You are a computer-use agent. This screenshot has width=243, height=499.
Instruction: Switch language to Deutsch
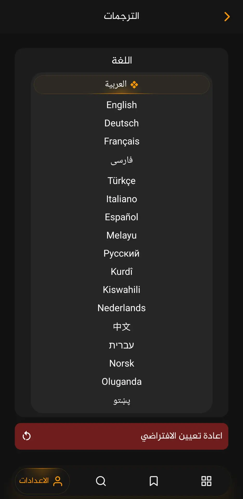tap(121, 123)
